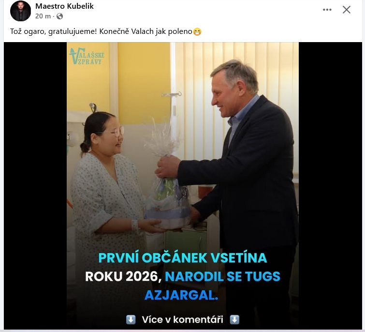
Task: Click the globe public-audience icon
Action: [x=60, y=16]
